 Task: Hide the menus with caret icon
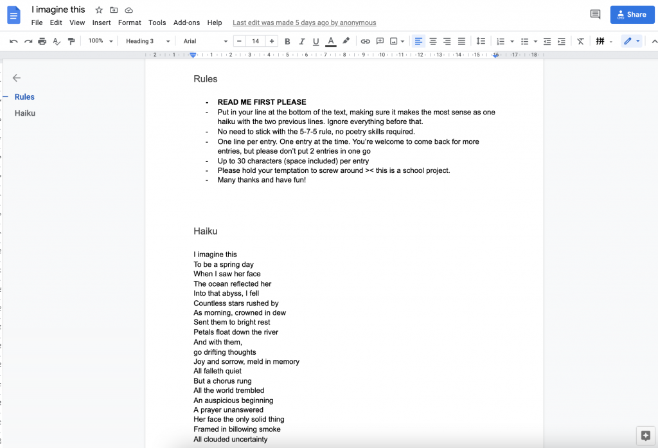pyautogui.click(x=654, y=41)
